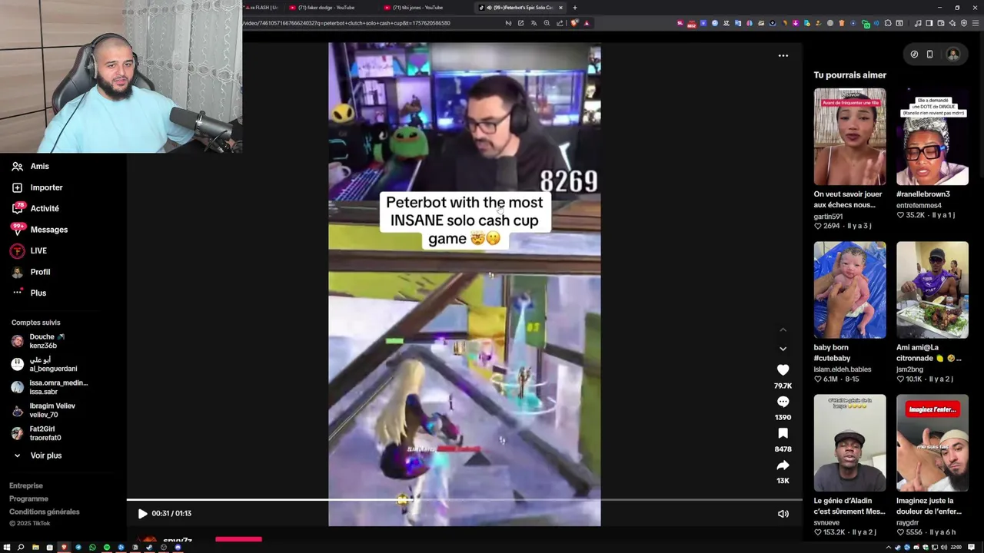Open comments with the speech bubble icon

[783, 402]
